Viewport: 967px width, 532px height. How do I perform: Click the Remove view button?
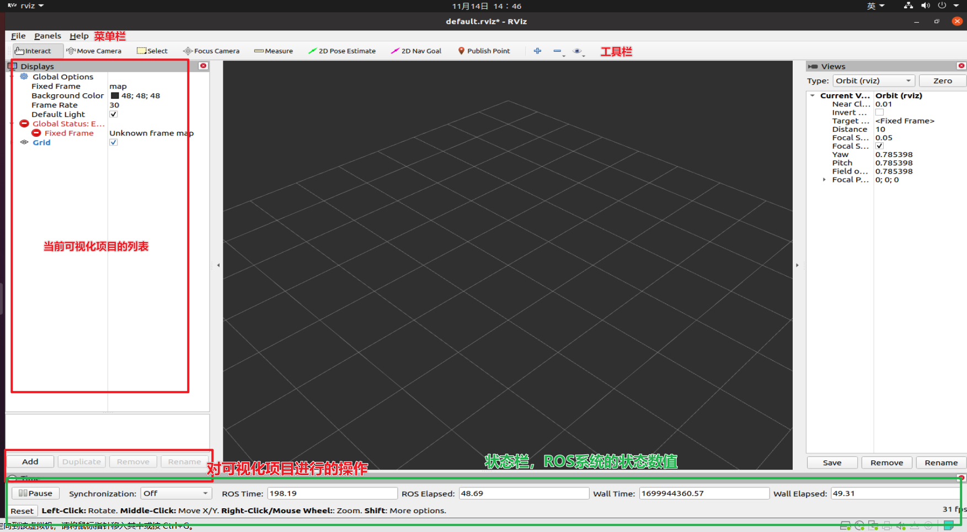point(887,463)
